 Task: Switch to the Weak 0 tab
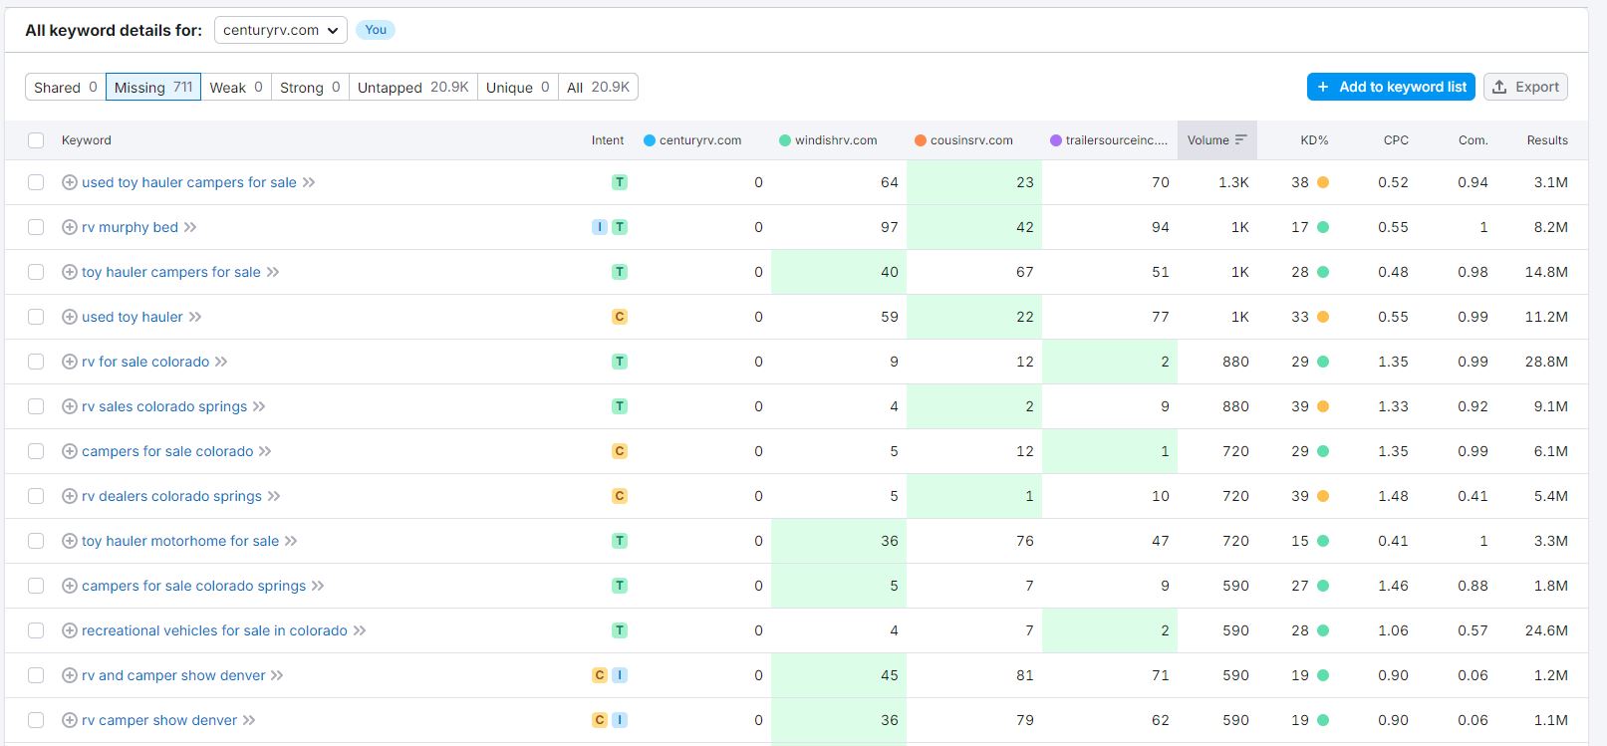point(236,88)
